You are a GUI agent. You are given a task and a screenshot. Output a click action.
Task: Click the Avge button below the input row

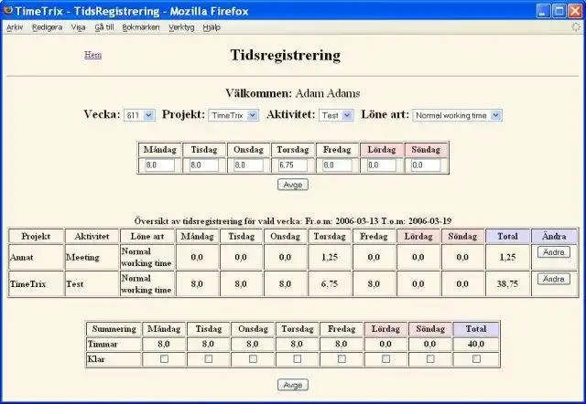click(293, 185)
